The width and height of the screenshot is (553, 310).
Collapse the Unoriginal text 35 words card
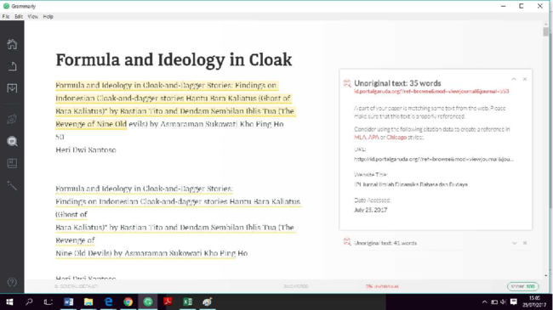(514, 79)
